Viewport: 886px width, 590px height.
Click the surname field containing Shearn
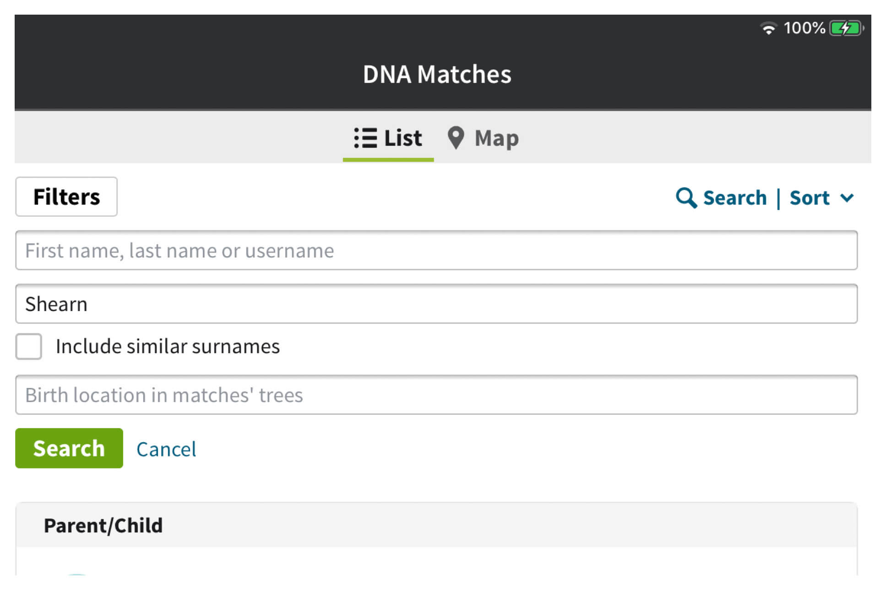[436, 304]
